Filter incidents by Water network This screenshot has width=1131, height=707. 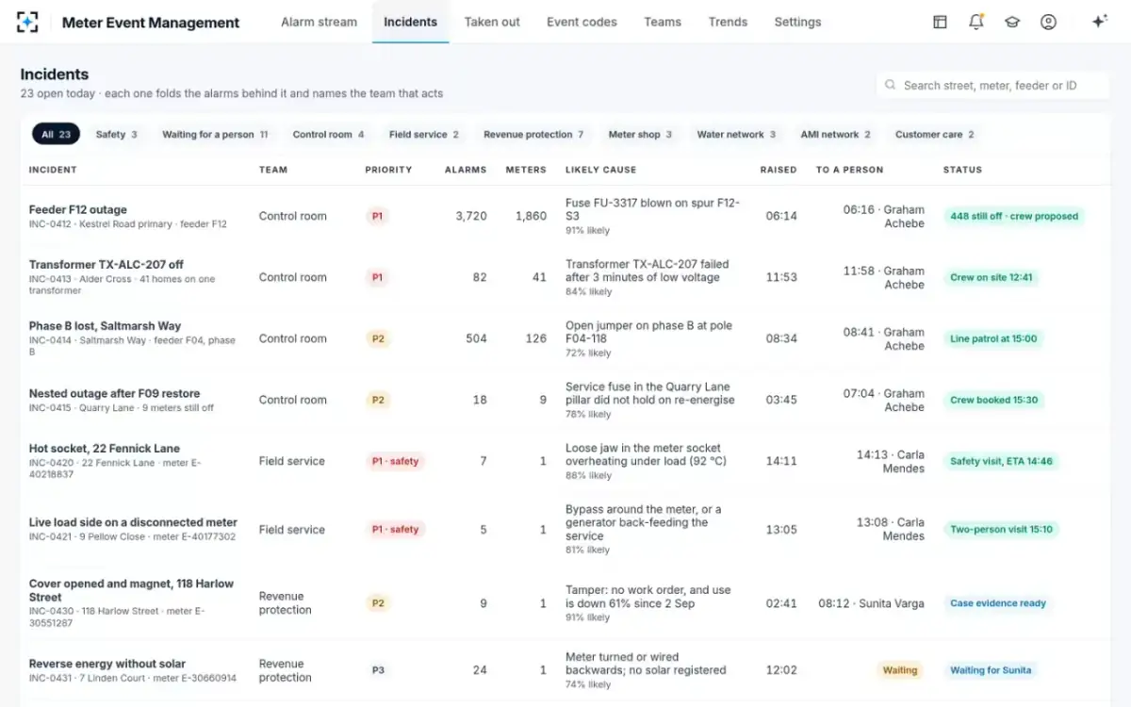point(736,134)
